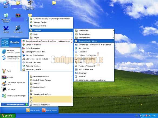Open Papelera de reciclaje on desktop
The width and height of the screenshot is (158, 118).
click(6, 18)
